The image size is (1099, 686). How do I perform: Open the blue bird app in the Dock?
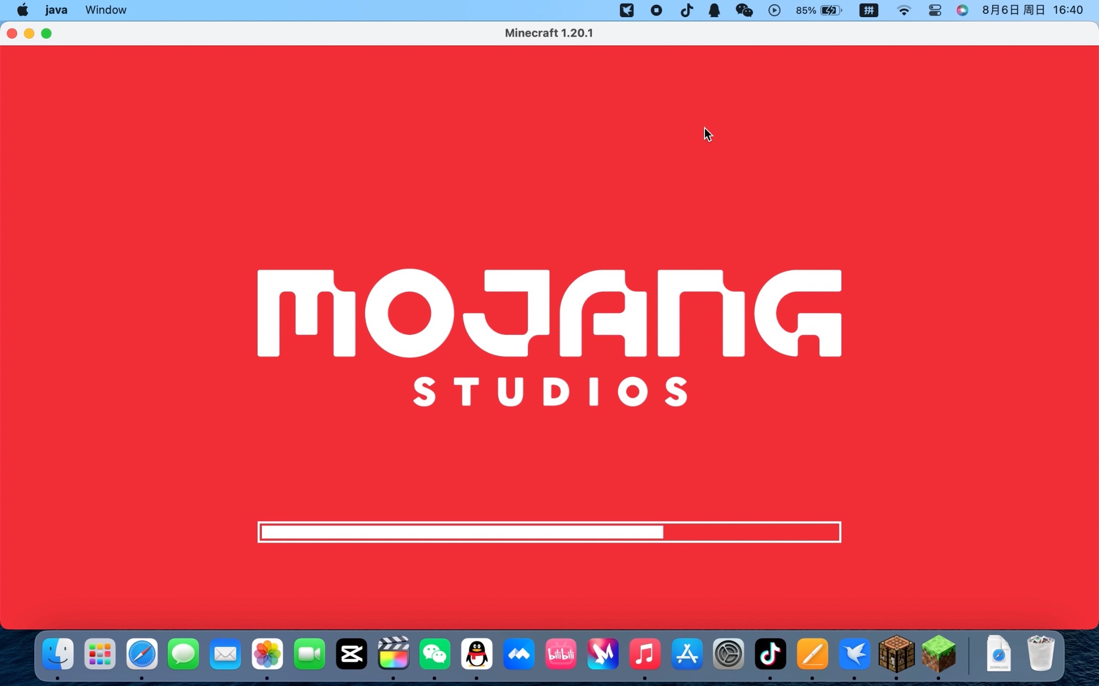854,654
